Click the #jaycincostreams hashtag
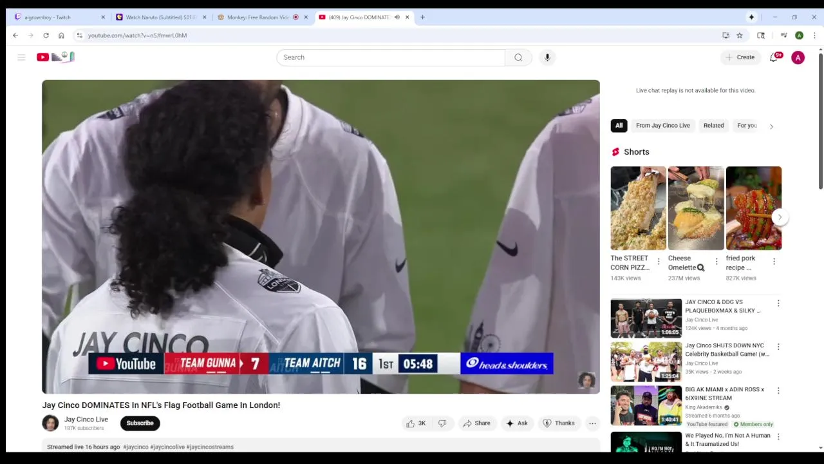This screenshot has height=464, width=824. tap(210, 447)
